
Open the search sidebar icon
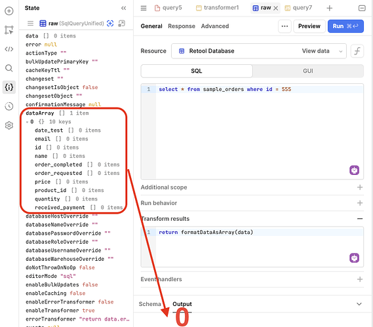(x=9, y=68)
